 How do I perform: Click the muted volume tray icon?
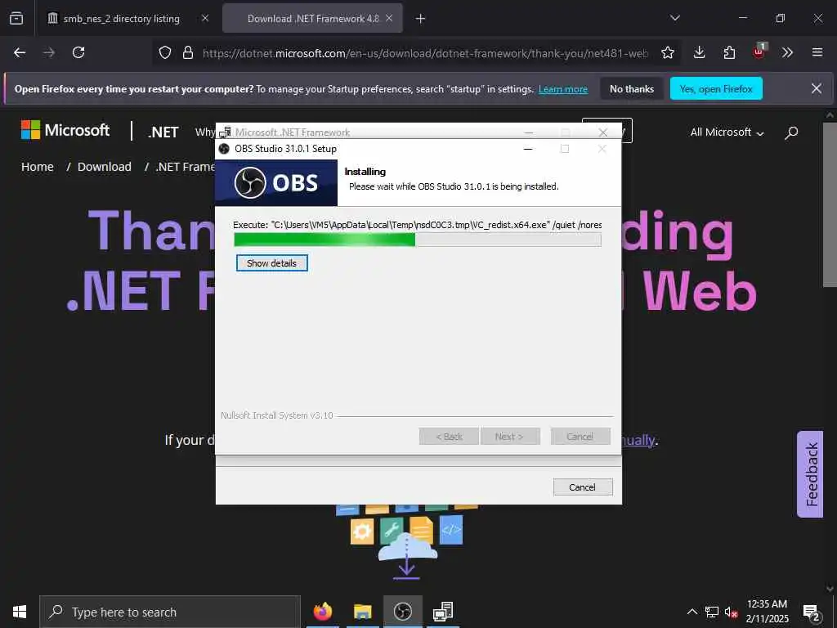point(732,612)
